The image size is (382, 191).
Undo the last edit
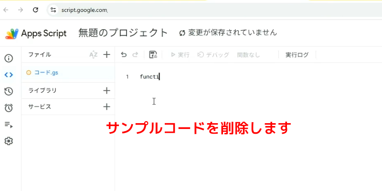pos(124,54)
